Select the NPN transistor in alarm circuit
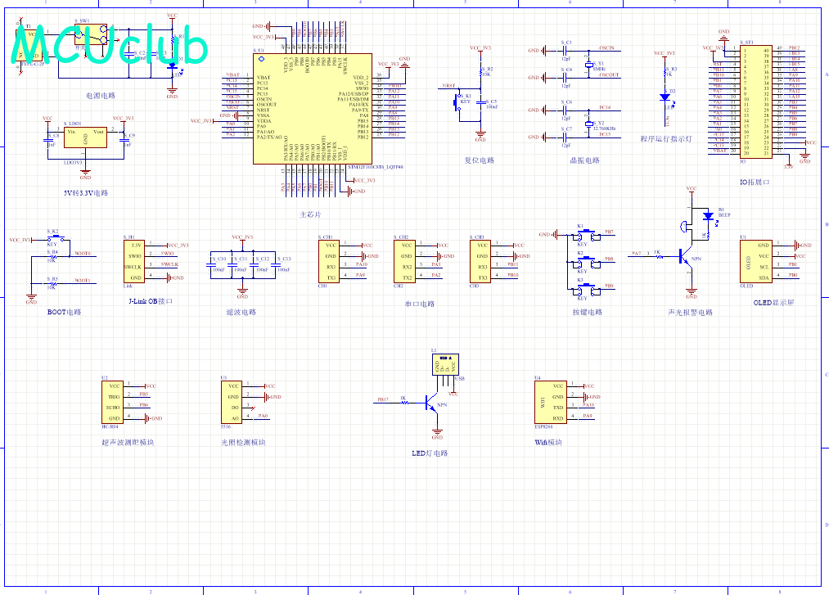The width and height of the screenshot is (829, 595). coord(686,258)
